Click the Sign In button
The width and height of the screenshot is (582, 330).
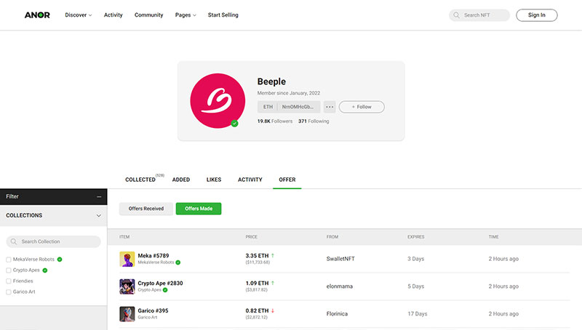(x=537, y=15)
